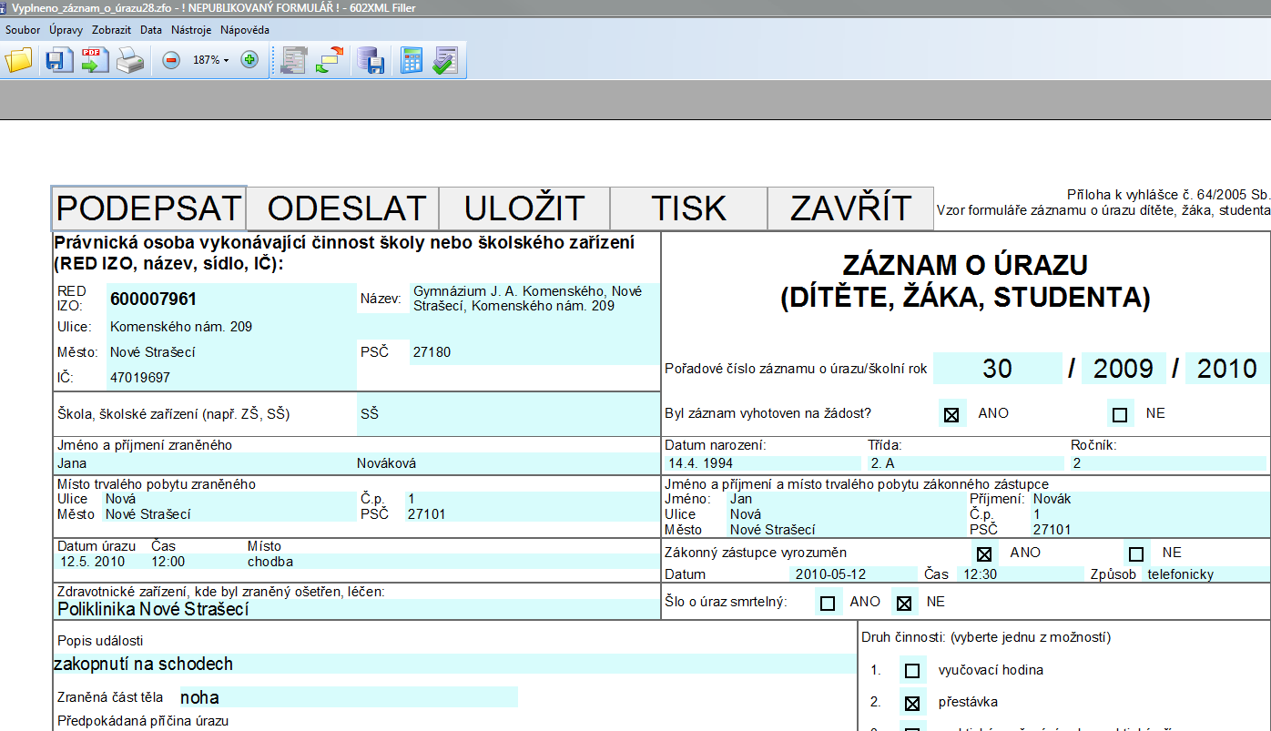Image resolution: width=1271 pixels, height=731 pixels.
Task: Click the TISK button
Action: coord(689,208)
